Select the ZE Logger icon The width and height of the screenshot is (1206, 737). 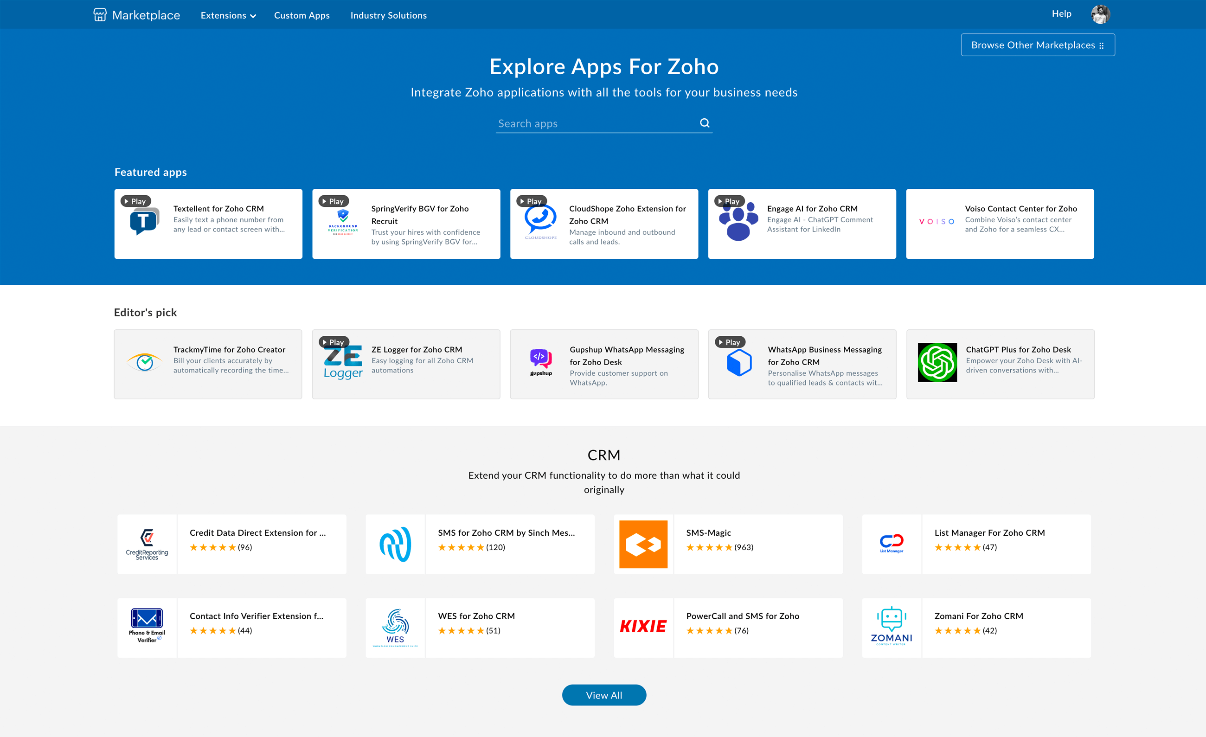pos(343,363)
